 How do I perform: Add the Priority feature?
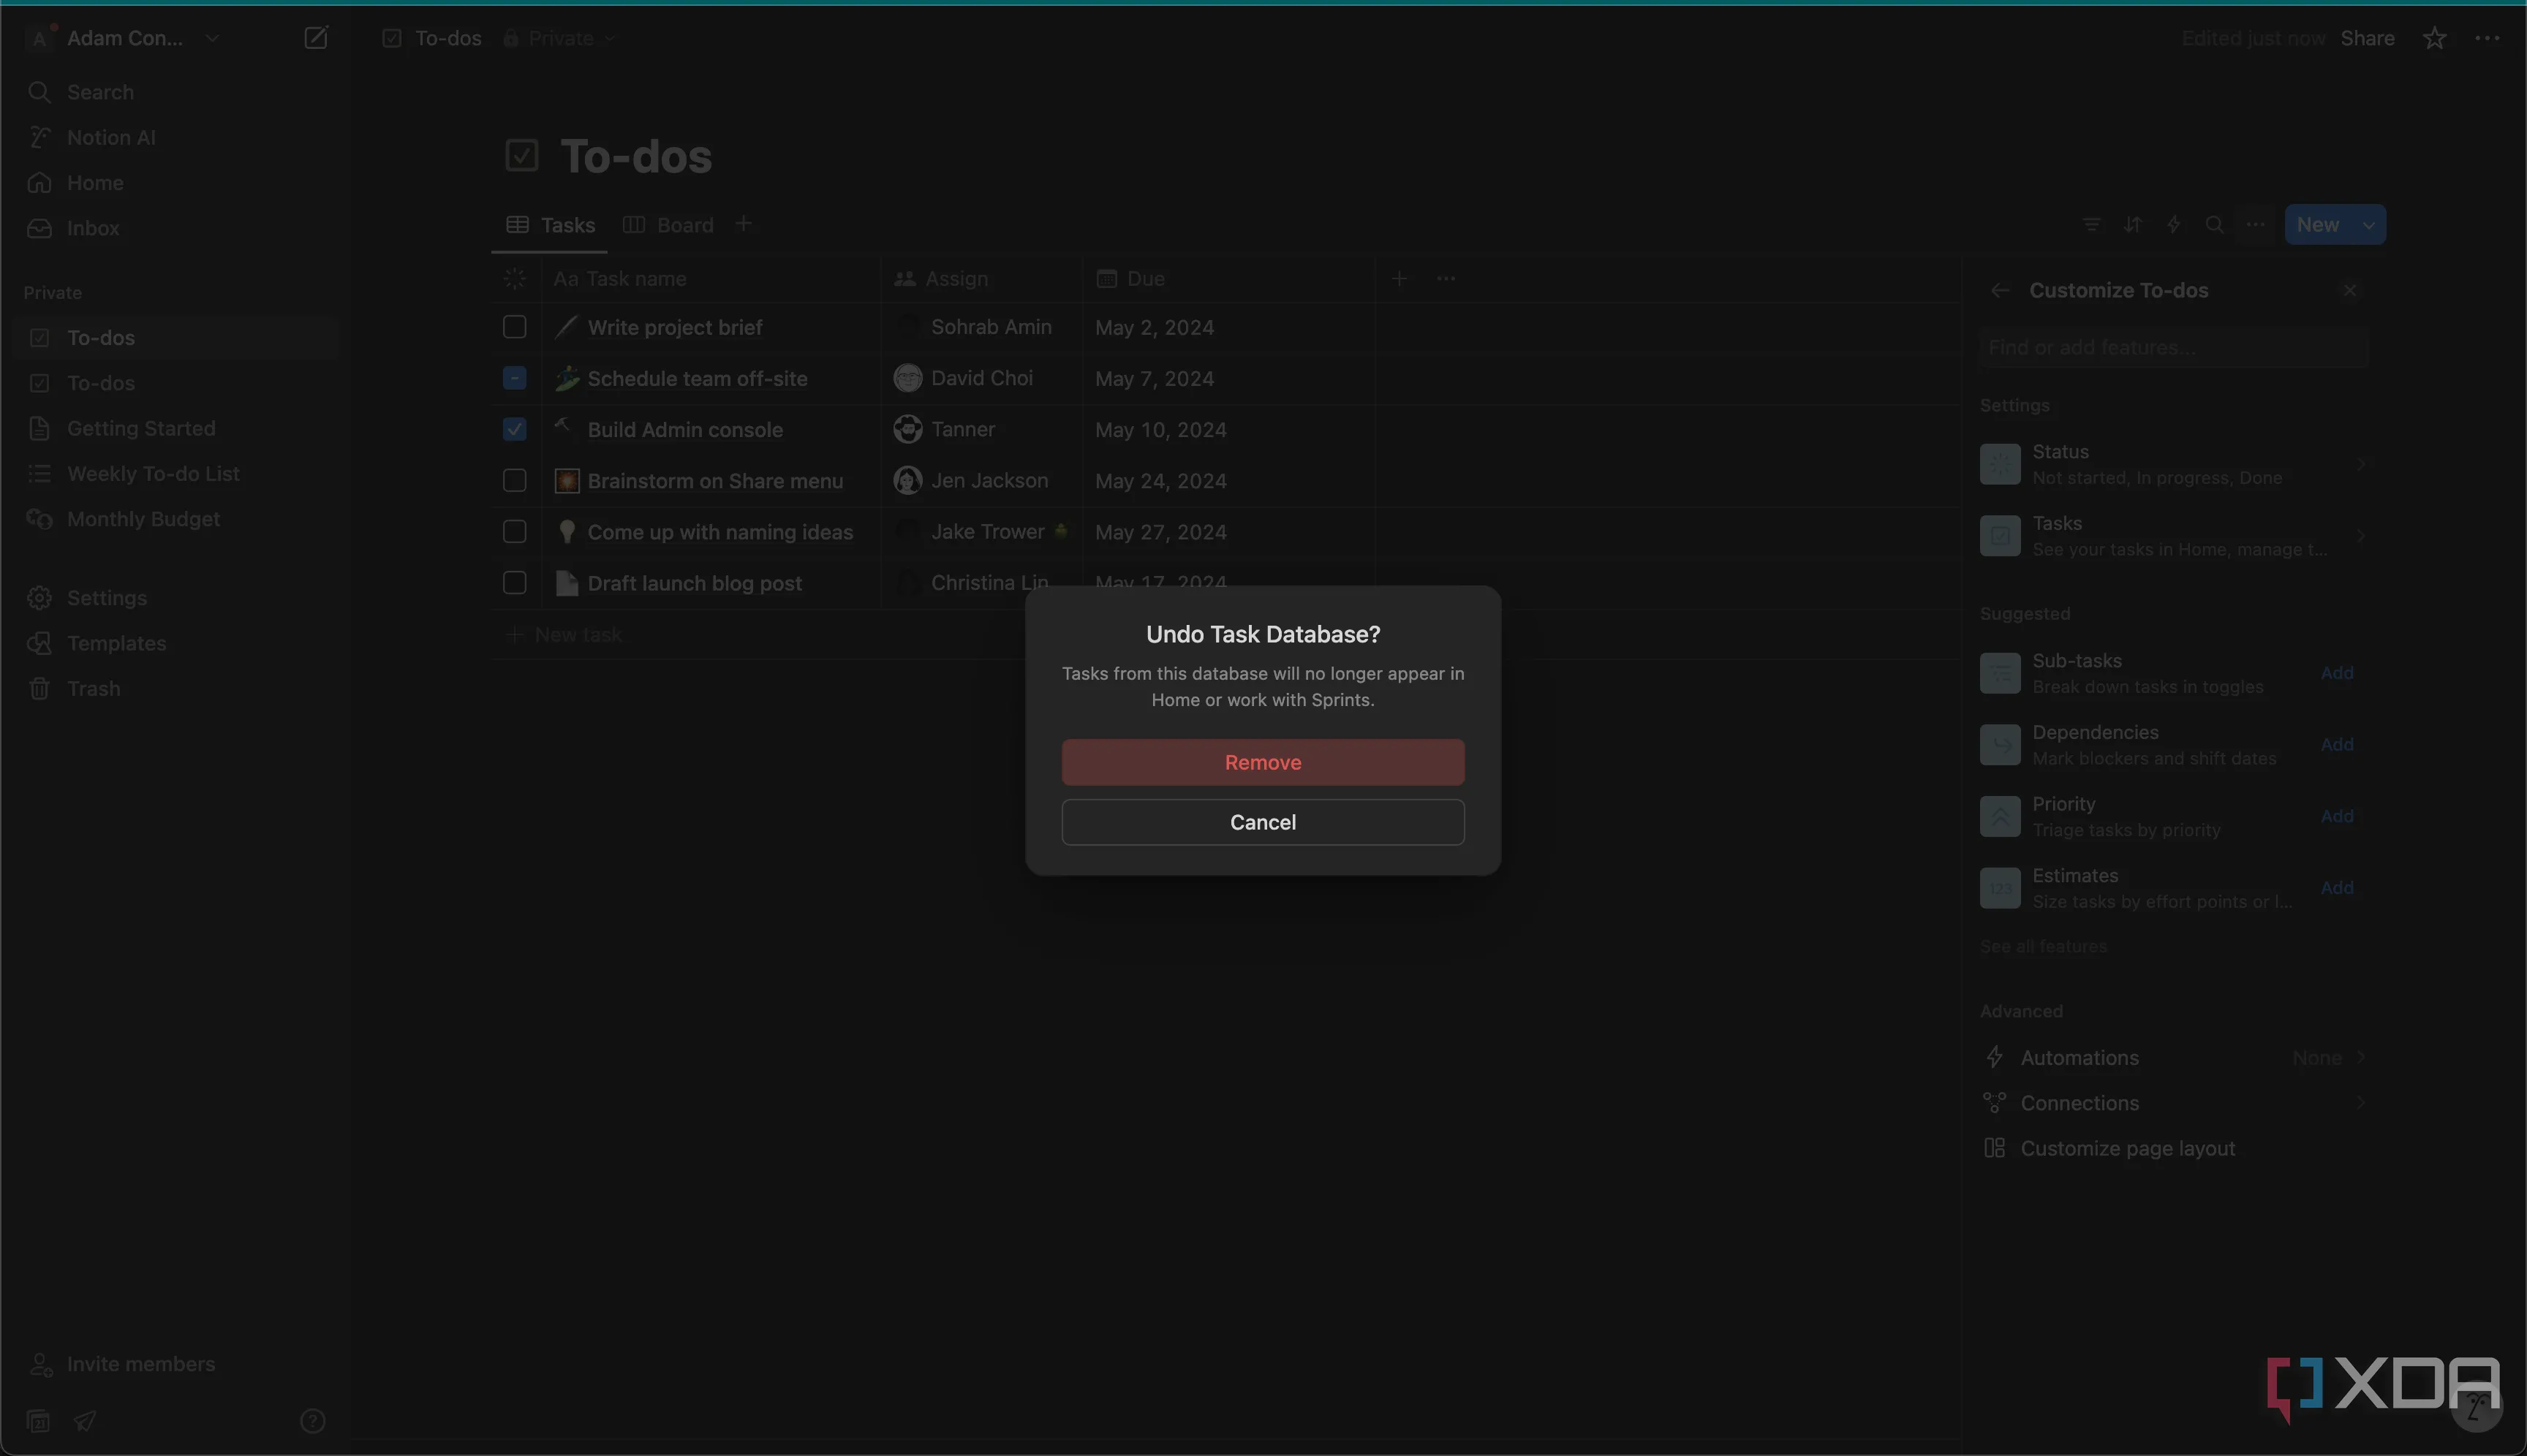pyautogui.click(x=2337, y=816)
